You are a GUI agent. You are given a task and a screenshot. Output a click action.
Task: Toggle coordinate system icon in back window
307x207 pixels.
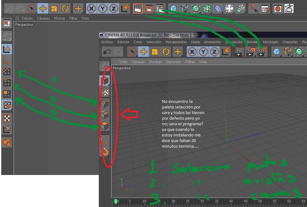click(x=125, y=9)
